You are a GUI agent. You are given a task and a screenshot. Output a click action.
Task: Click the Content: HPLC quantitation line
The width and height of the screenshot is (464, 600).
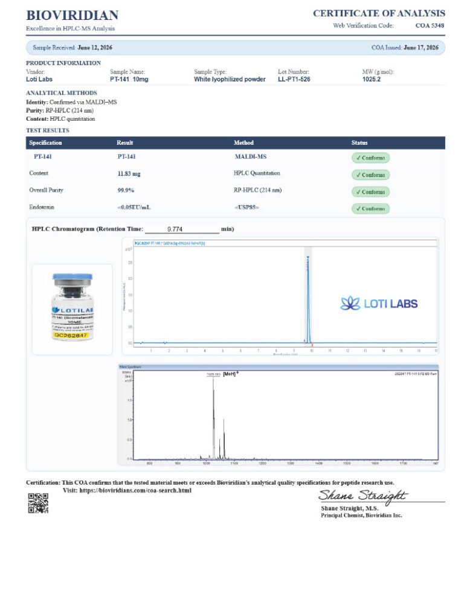pos(60,119)
